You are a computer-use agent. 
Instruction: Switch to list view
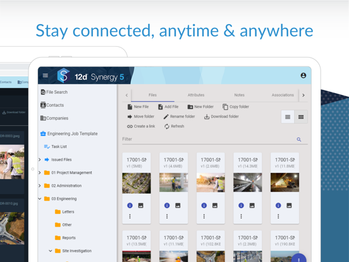tap(288, 117)
